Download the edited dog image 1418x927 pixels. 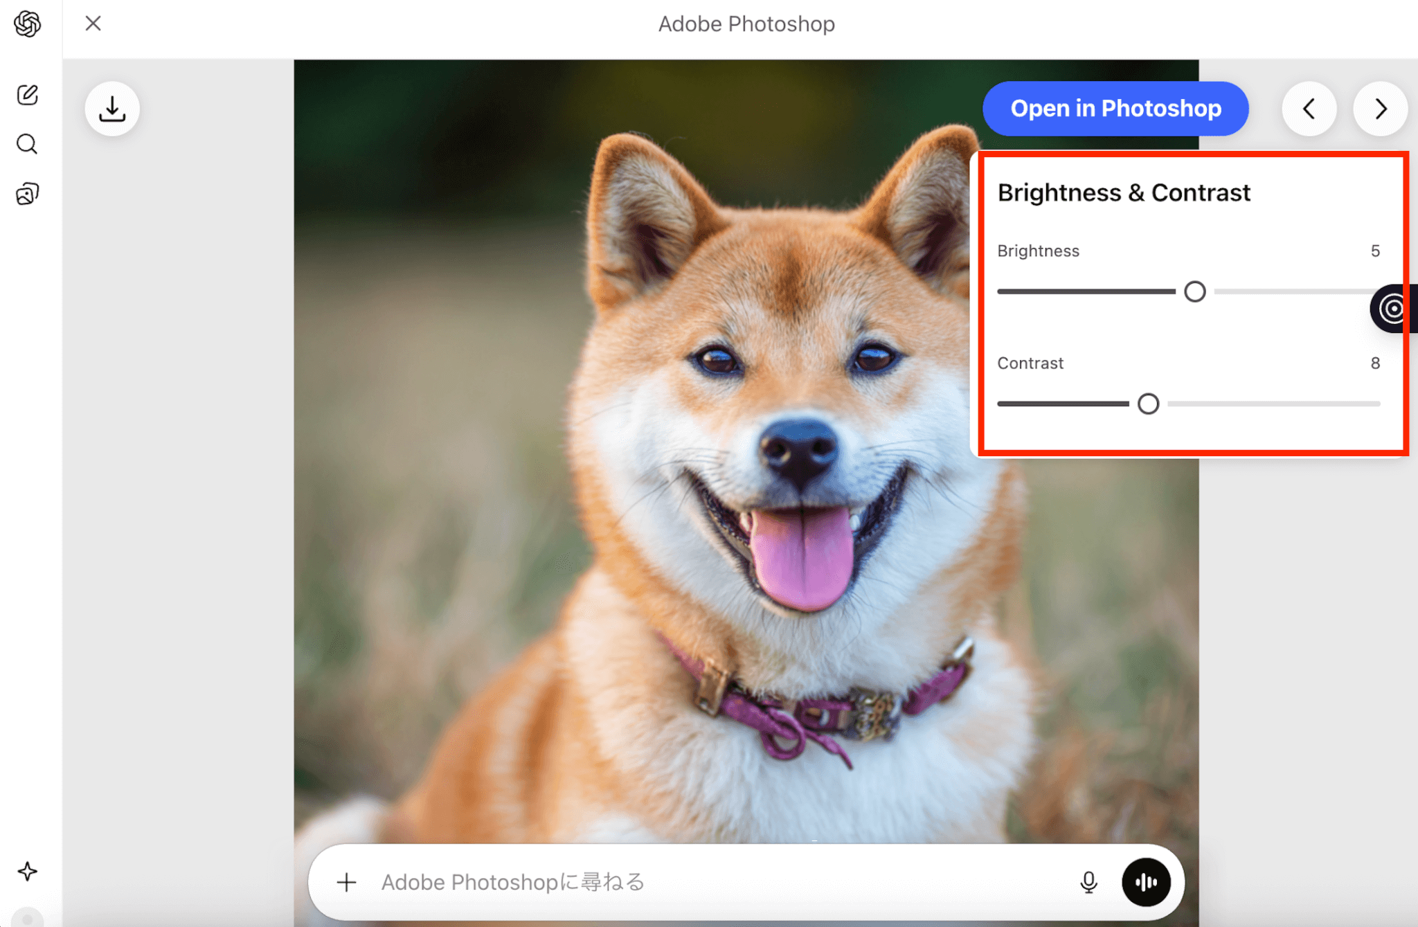[x=112, y=109]
